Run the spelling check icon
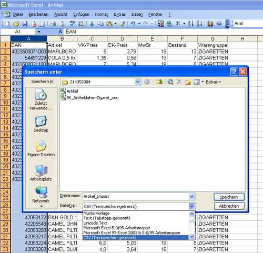This screenshot has width=263, height=253. click(72, 24)
